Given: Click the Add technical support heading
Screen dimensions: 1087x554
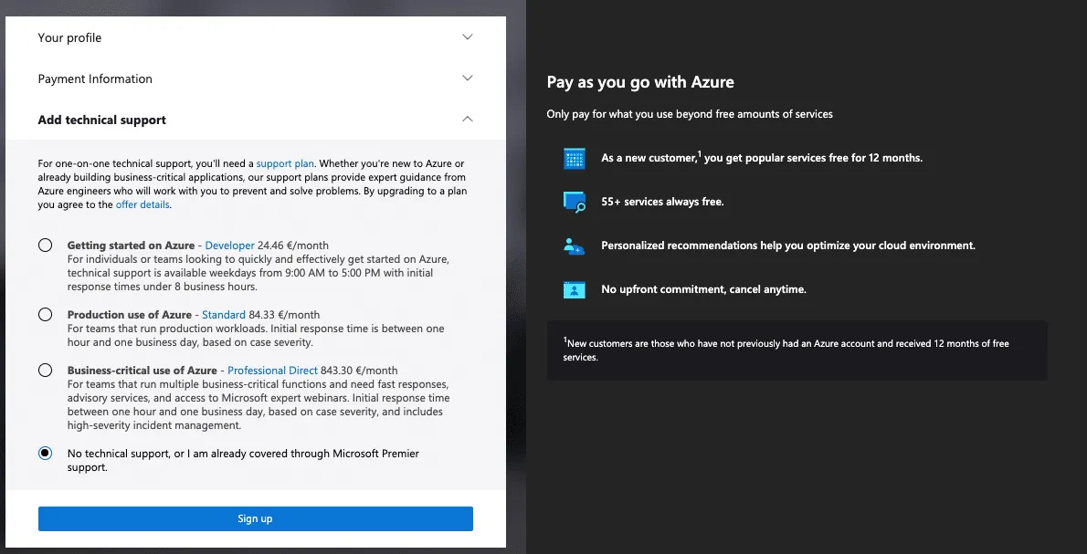Looking at the screenshot, I should (x=102, y=120).
